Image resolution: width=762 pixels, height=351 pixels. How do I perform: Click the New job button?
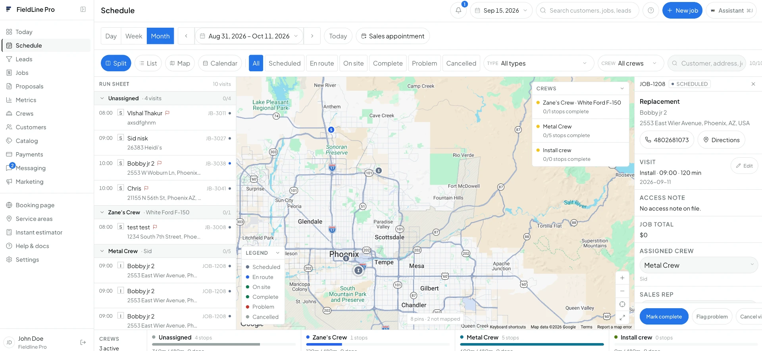[x=682, y=10]
